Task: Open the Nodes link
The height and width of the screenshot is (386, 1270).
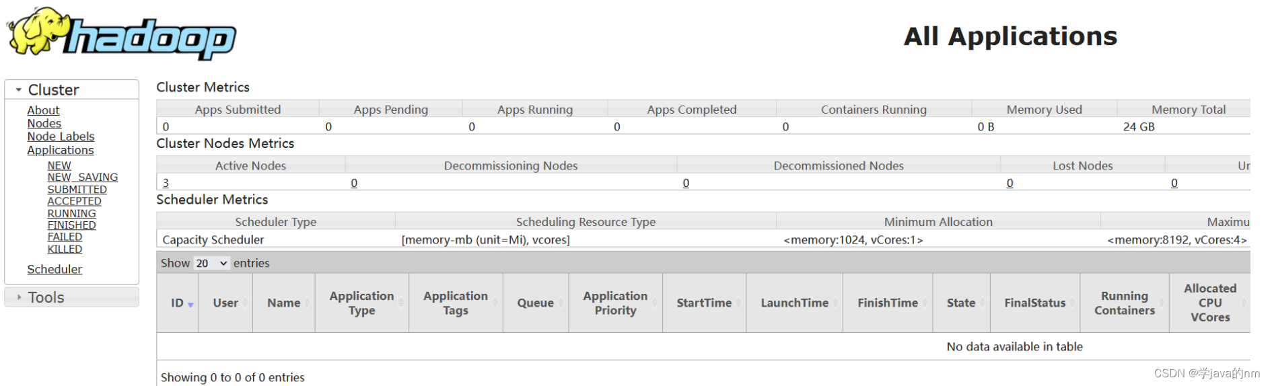Action: coord(44,123)
